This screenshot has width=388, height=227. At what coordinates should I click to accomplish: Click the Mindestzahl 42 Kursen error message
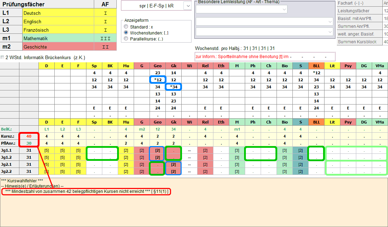(86, 191)
